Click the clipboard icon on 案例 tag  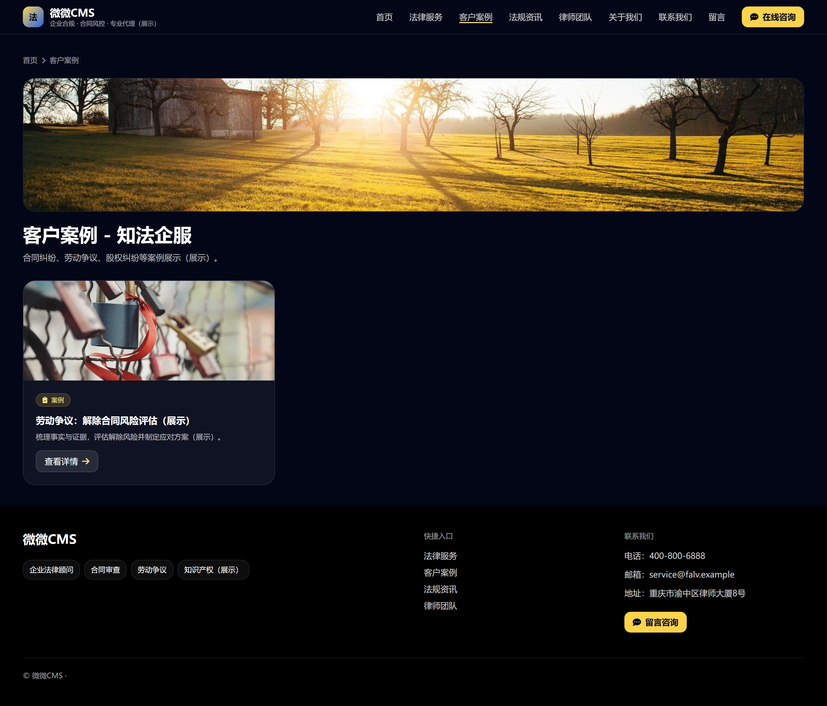45,400
